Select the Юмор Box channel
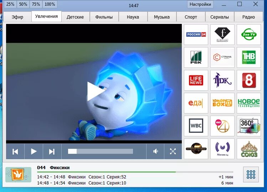Viewport: 267px width, 192px height. coord(222,103)
